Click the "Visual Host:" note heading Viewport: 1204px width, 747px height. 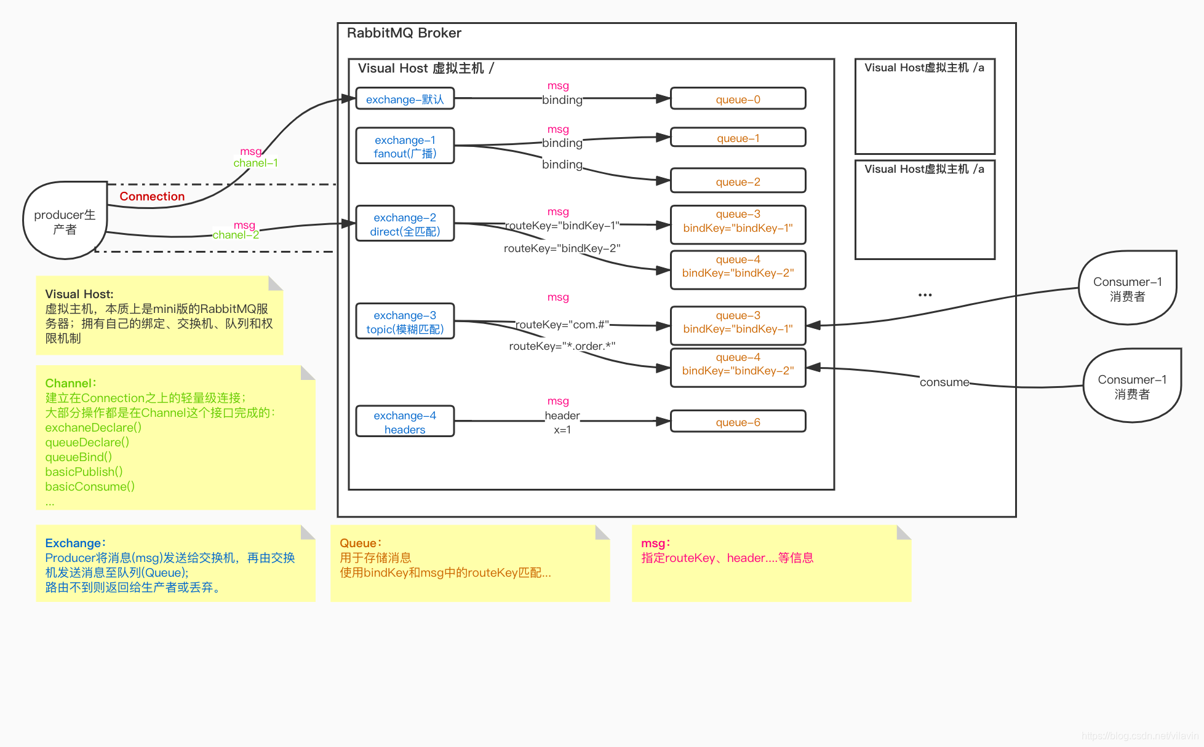tap(79, 294)
